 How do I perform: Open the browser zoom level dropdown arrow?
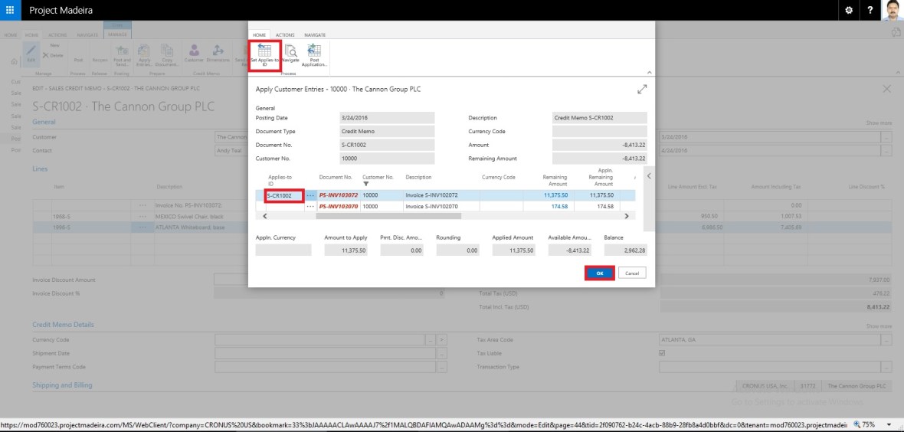(x=889, y=424)
